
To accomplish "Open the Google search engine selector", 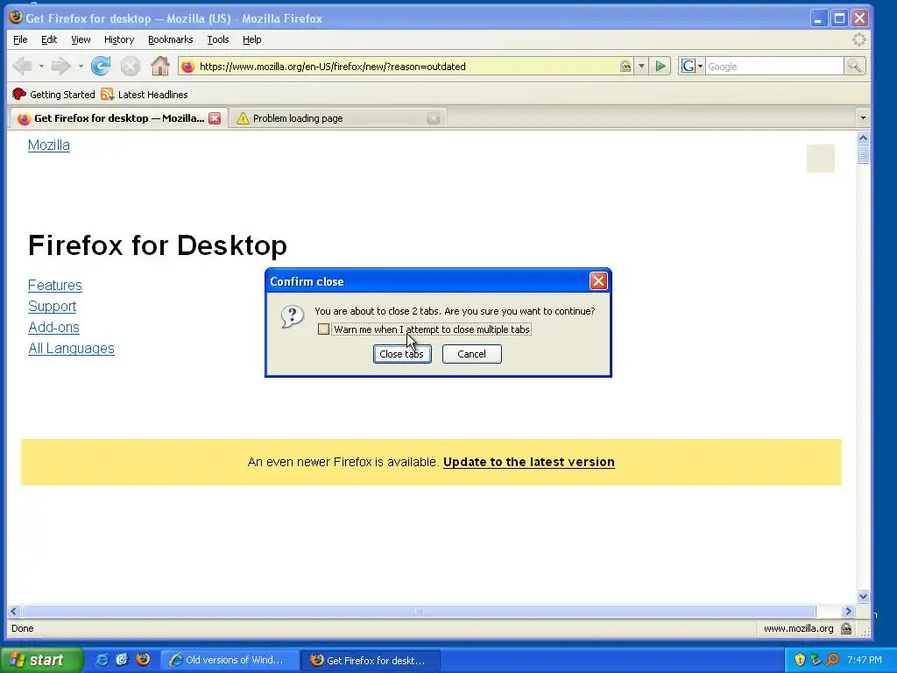I will point(692,67).
